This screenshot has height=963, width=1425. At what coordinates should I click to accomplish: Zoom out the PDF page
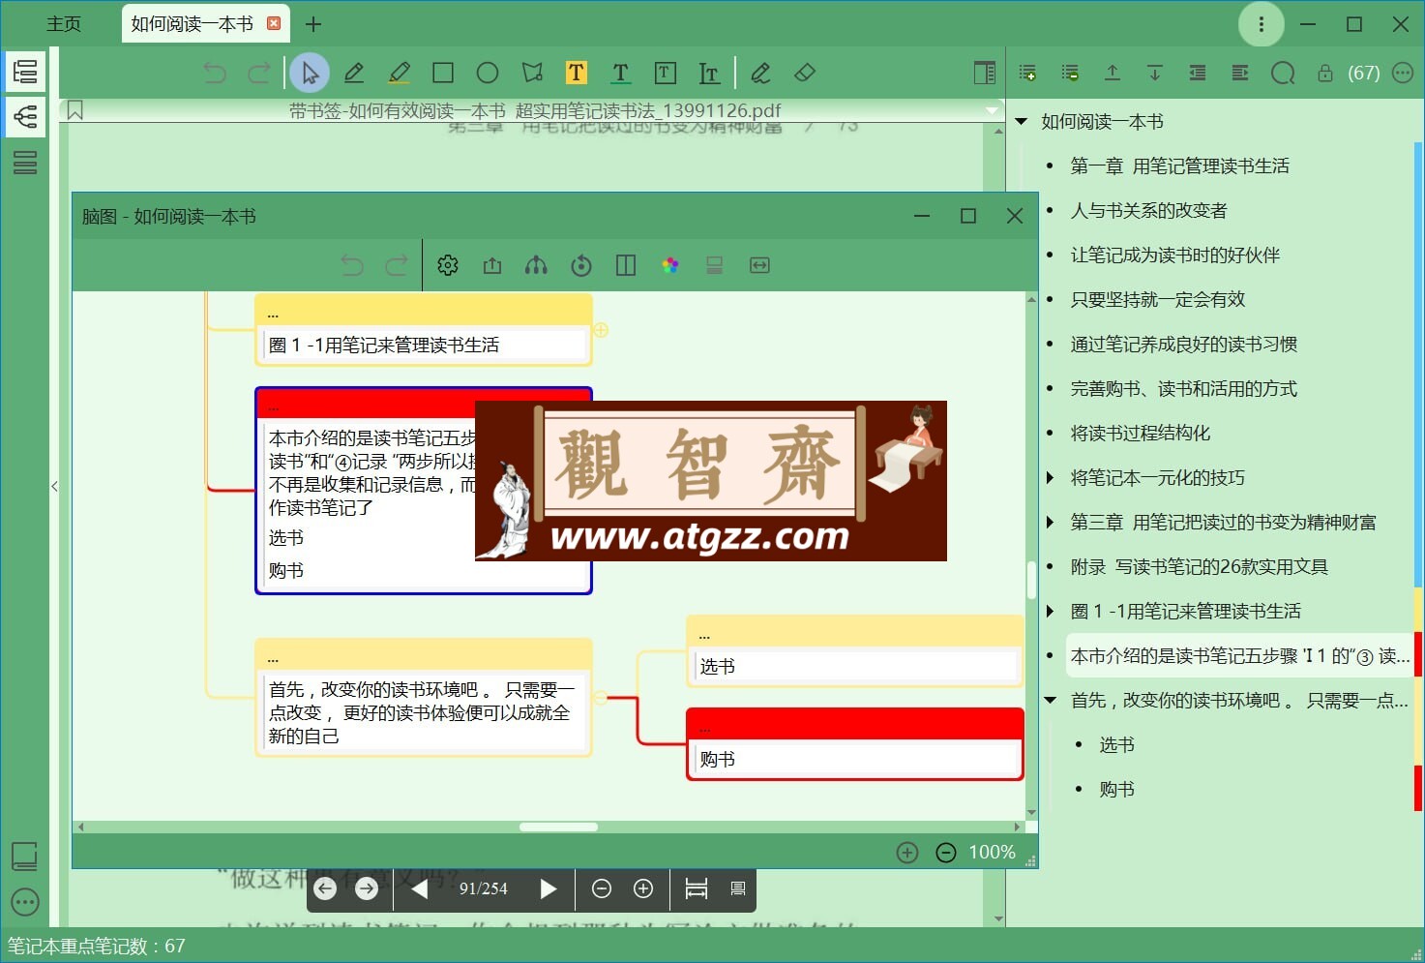click(602, 888)
